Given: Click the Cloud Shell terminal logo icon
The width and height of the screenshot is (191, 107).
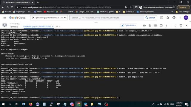Looking at the screenshot, I should click(5, 25).
